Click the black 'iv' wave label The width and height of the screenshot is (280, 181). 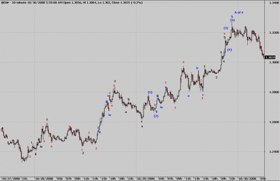coord(41,147)
